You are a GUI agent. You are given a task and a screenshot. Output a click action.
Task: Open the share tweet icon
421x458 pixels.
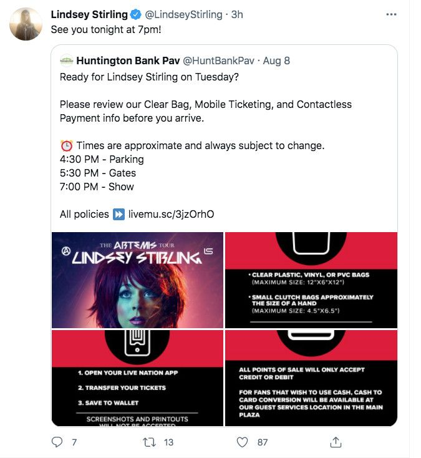(336, 442)
